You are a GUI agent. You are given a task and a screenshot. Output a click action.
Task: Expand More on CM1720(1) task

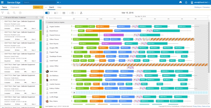coord(34,104)
